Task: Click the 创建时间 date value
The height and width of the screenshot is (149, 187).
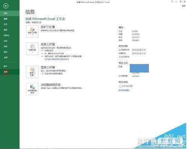Action: [139, 53]
